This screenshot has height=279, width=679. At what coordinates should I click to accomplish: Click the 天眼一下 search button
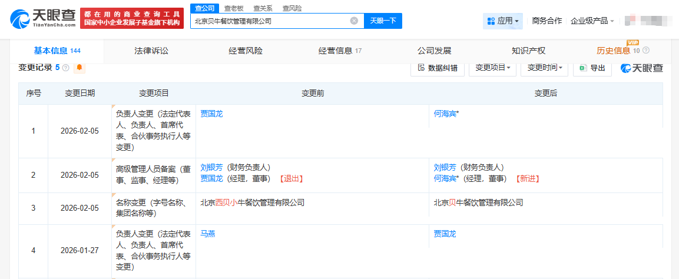[383, 21]
